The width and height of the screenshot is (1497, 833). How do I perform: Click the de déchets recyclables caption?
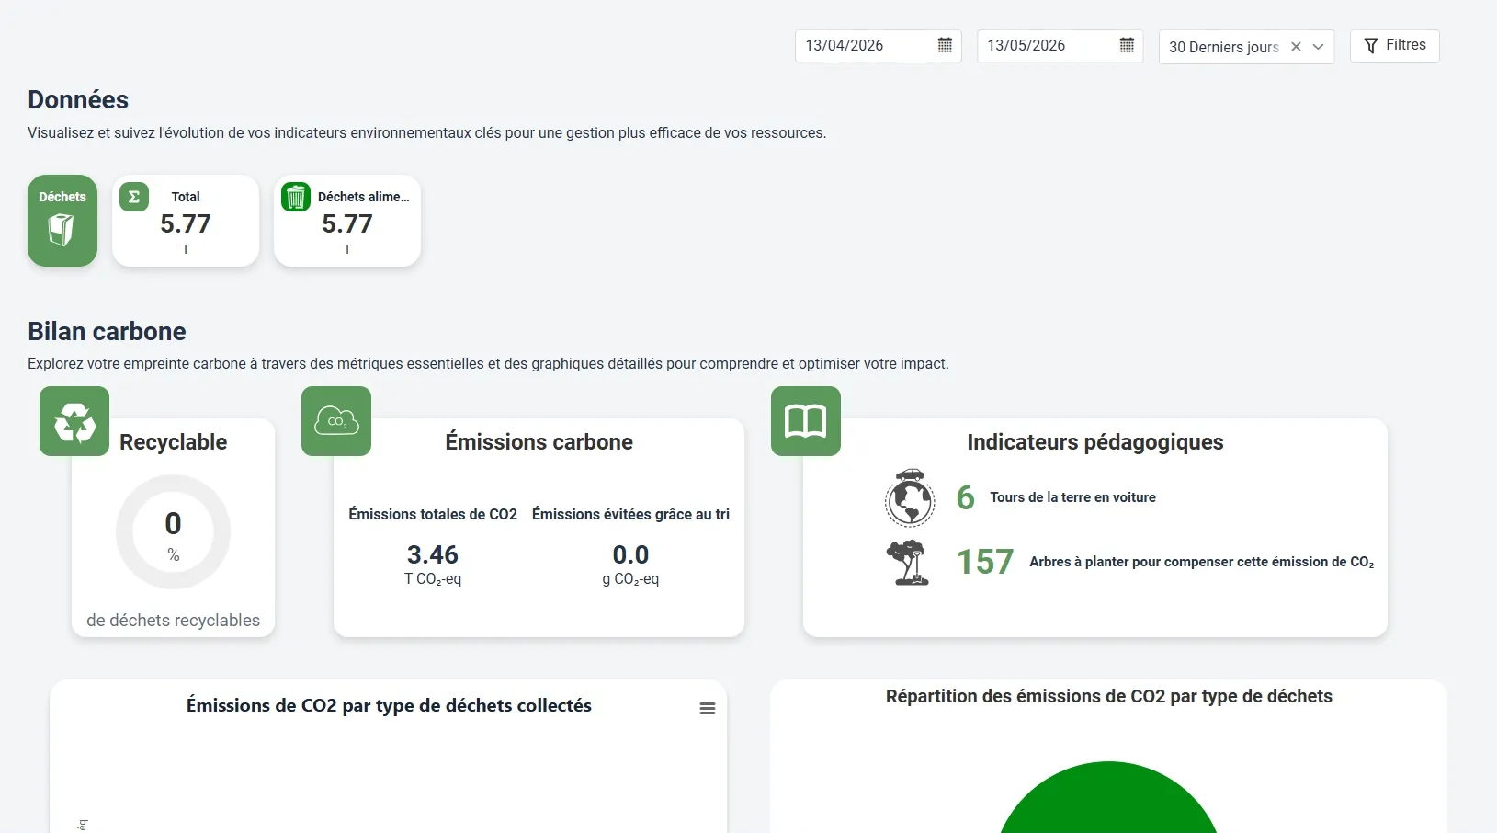173,621
